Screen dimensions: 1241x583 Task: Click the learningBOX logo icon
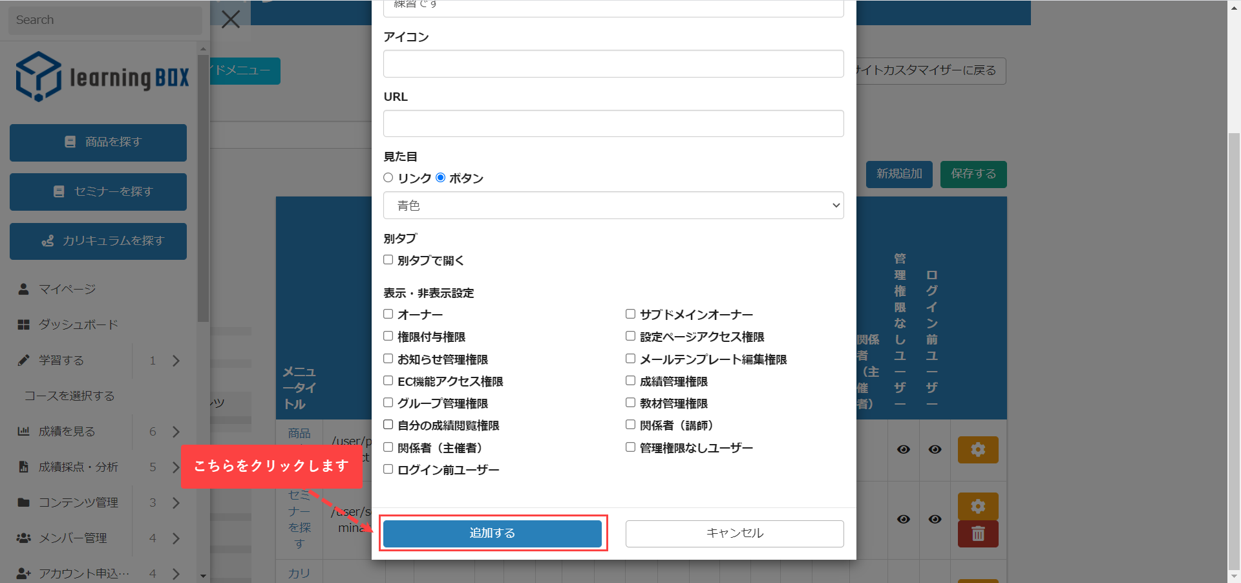pyautogui.click(x=39, y=76)
